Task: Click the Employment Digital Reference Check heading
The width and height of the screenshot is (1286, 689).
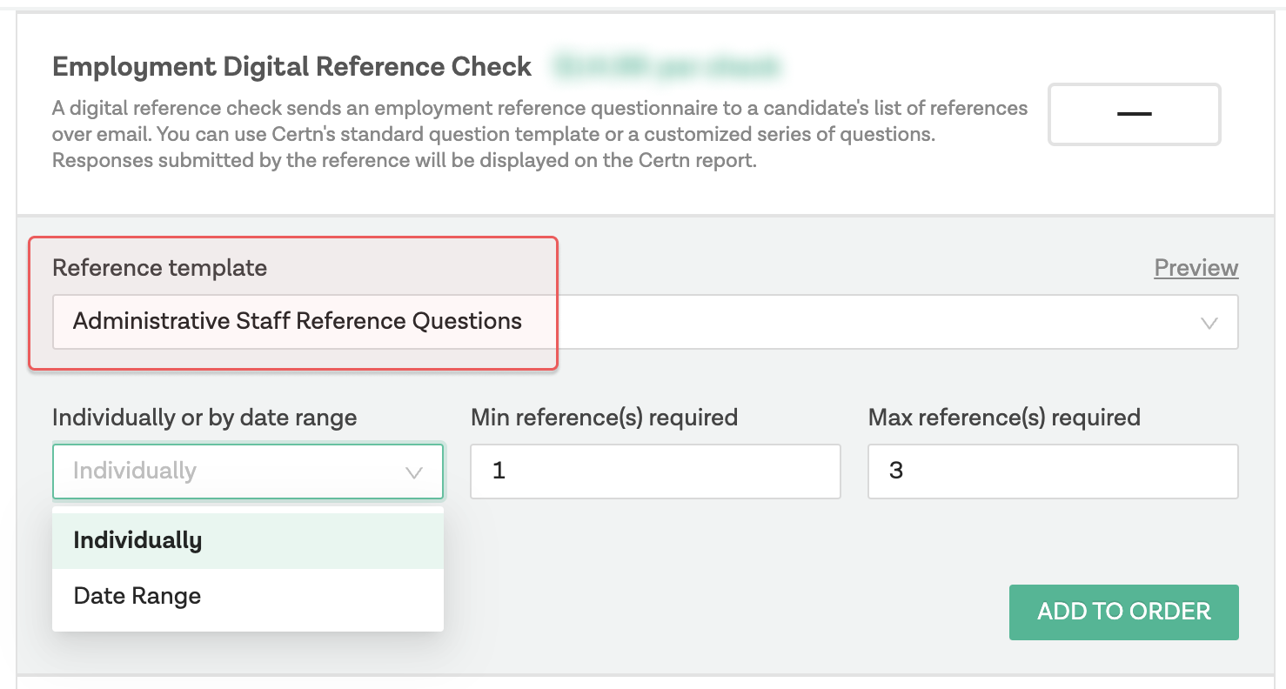Action: point(291,66)
